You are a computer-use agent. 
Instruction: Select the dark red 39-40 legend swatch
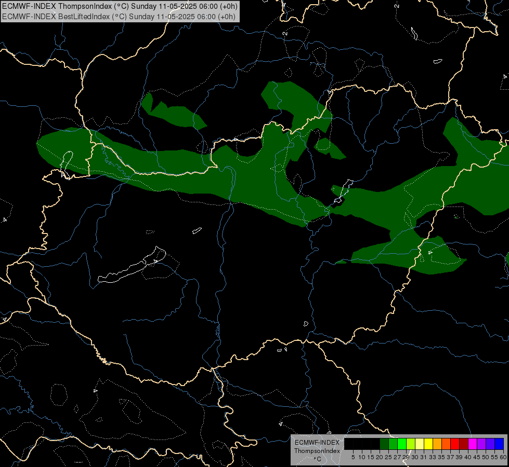pyautogui.click(x=464, y=444)
